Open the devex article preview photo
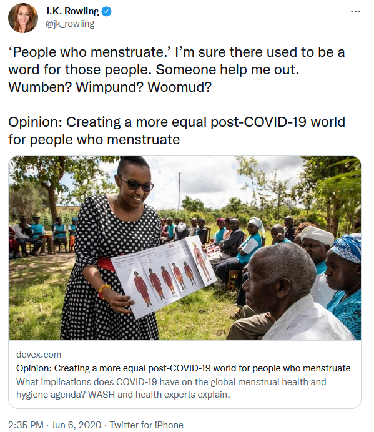 pyautogui.click(x=185, y=248)
